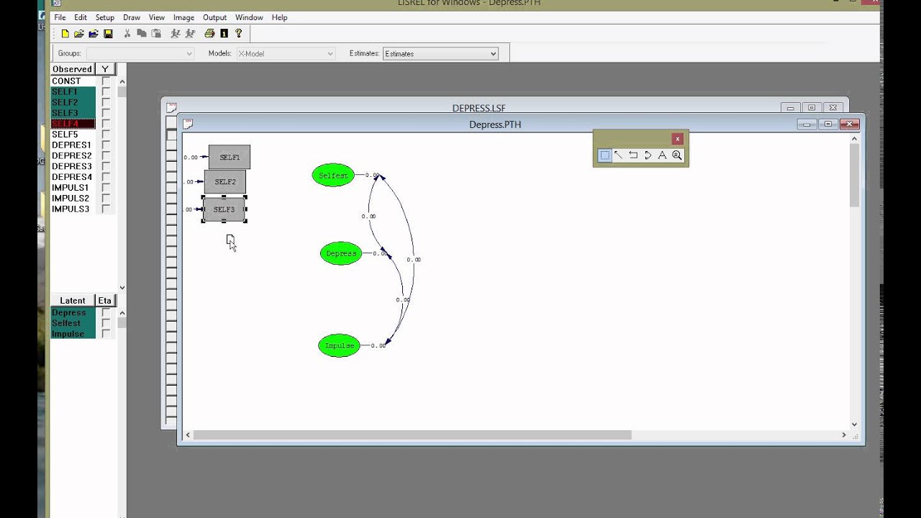Select the green Depress latent ellipse
921x518 pixels.
click(x=341, y=253)
